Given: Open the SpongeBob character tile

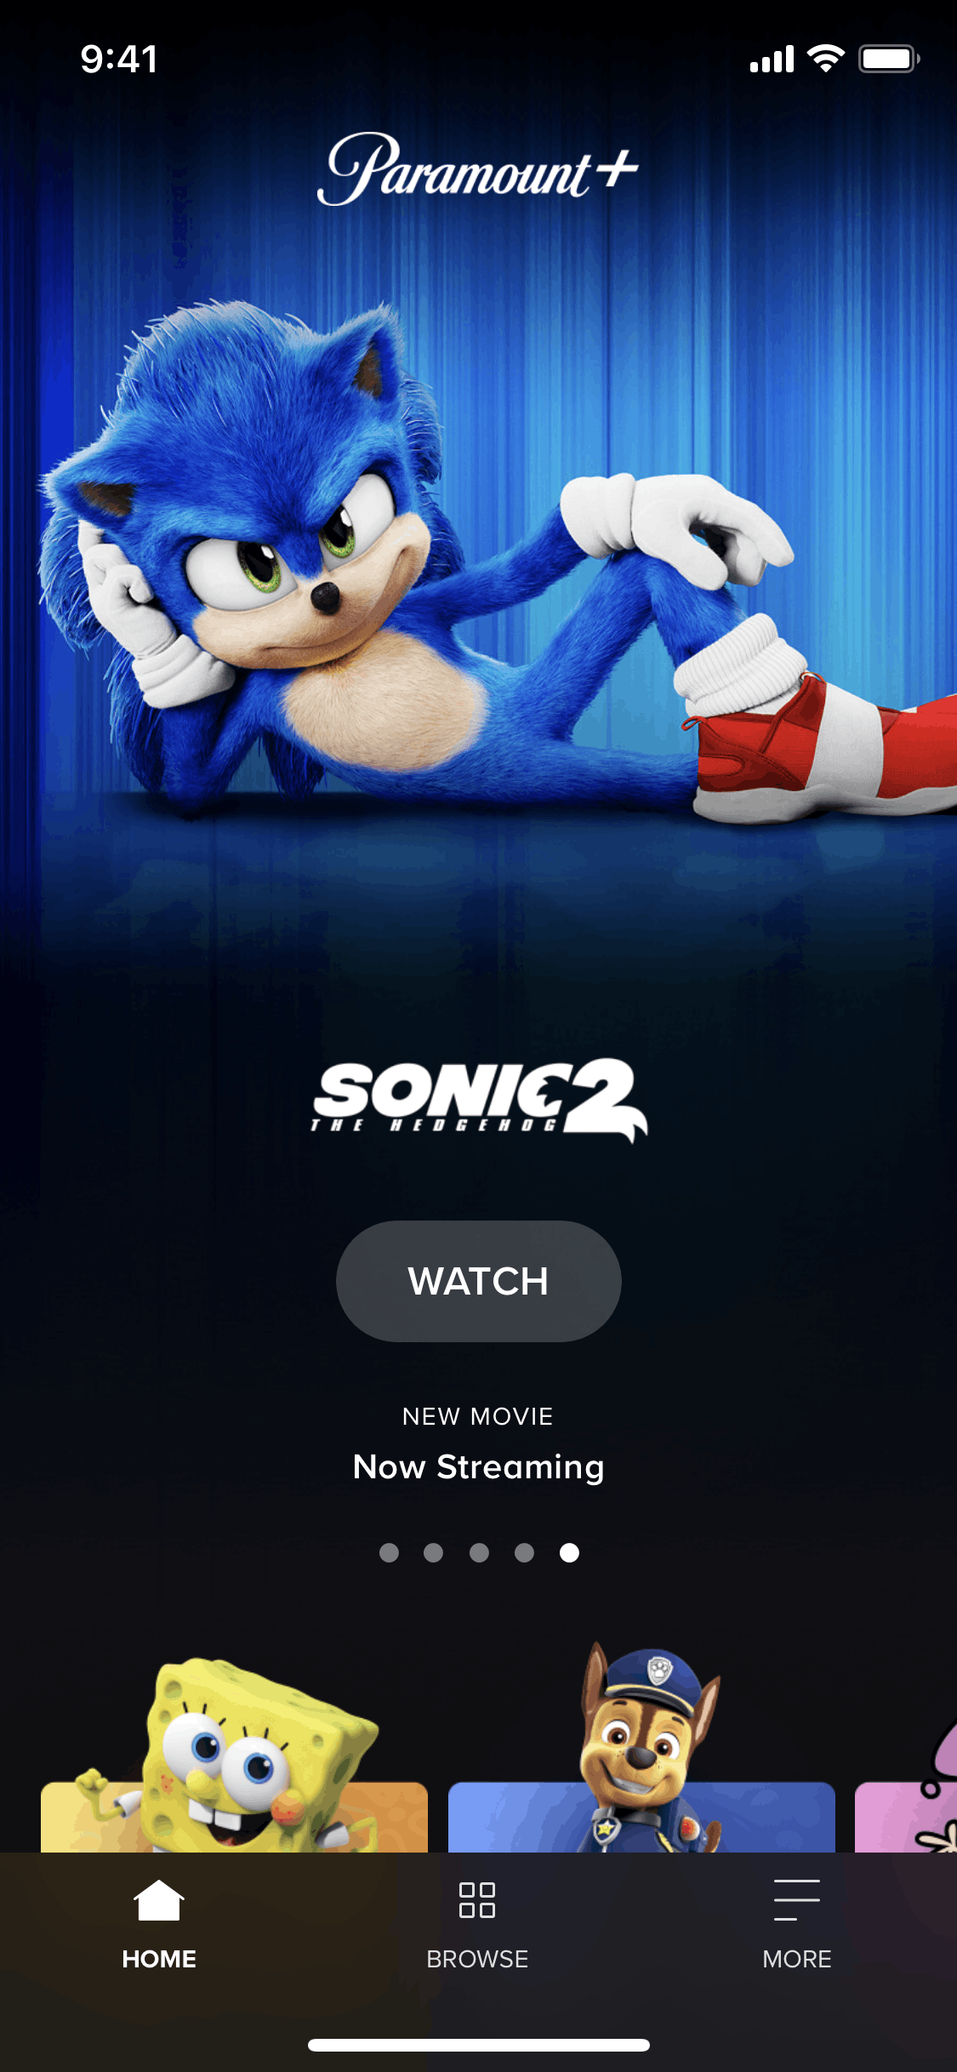Looking at the screenshot, I should coord(234,1755).
